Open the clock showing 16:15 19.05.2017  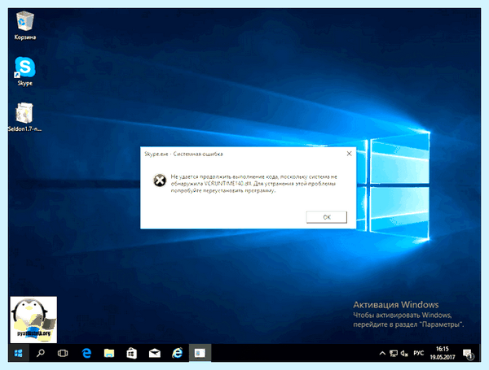click(x=443, y=353)
